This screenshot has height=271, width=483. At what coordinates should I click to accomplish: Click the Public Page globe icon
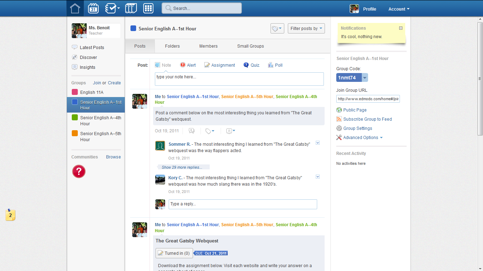click(339, 110)
